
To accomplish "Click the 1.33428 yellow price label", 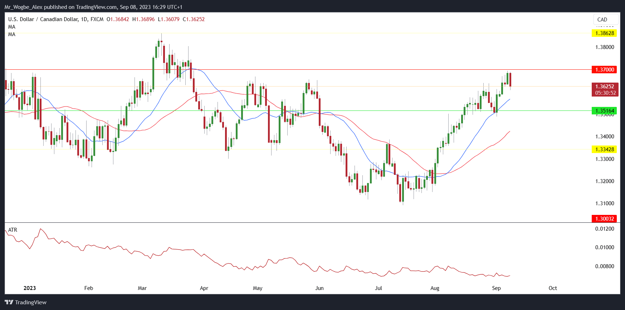I will pyautogui.click(x=605, y=149).
